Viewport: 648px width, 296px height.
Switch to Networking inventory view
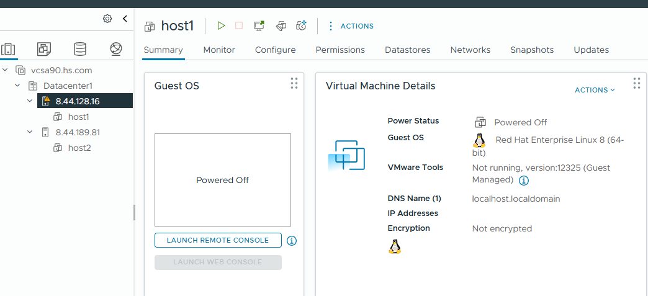116,49
